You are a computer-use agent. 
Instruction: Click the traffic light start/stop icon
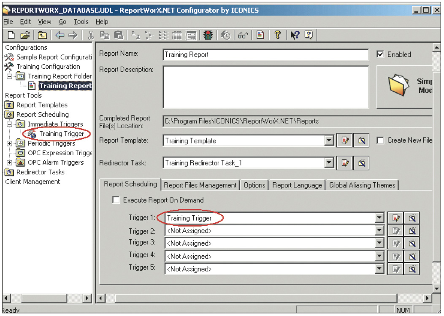coord(208,35)
